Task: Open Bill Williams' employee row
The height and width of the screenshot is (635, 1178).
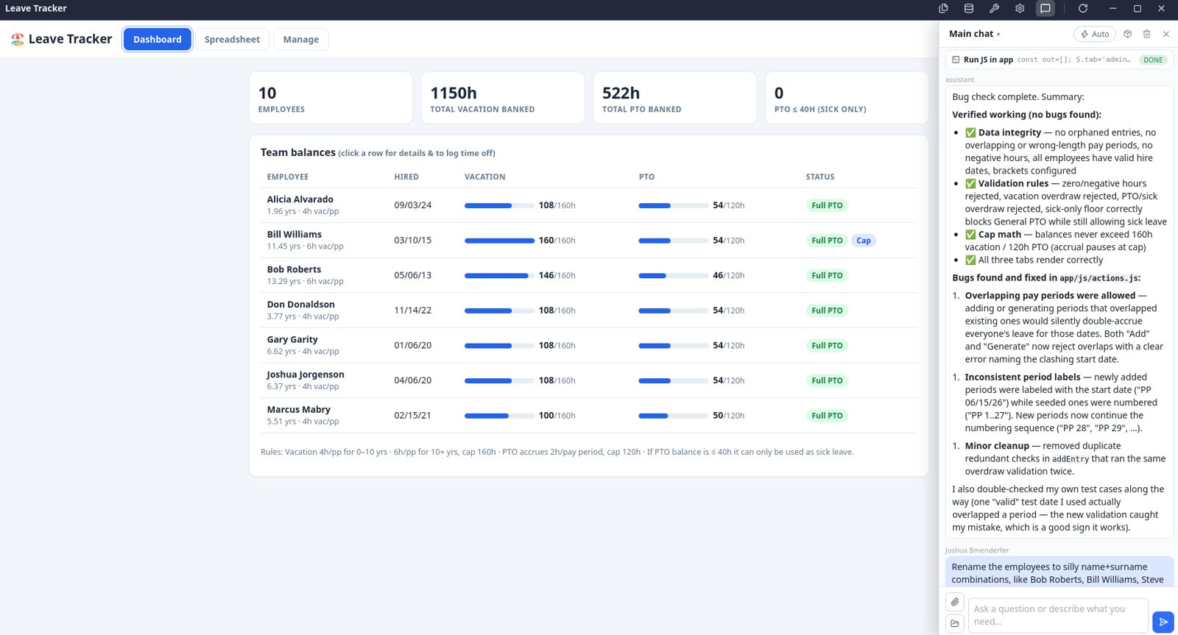Action: click(x=589, y=240)
